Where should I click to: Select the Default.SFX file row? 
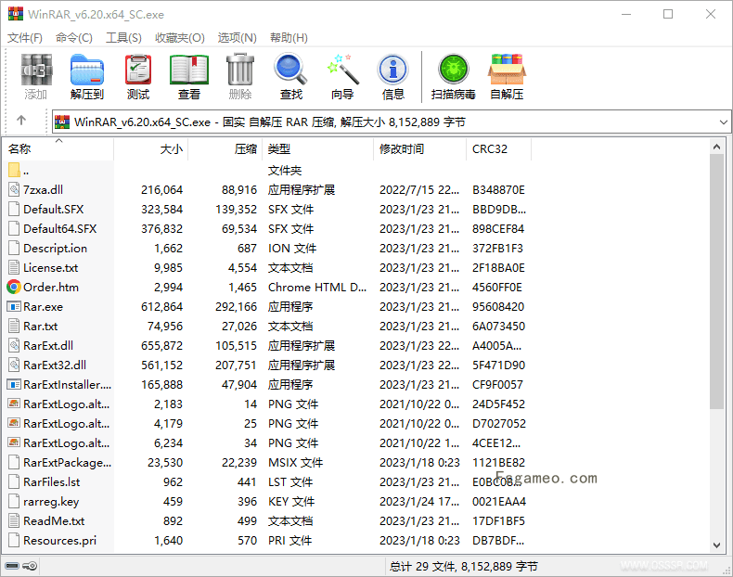pos(267,209)
